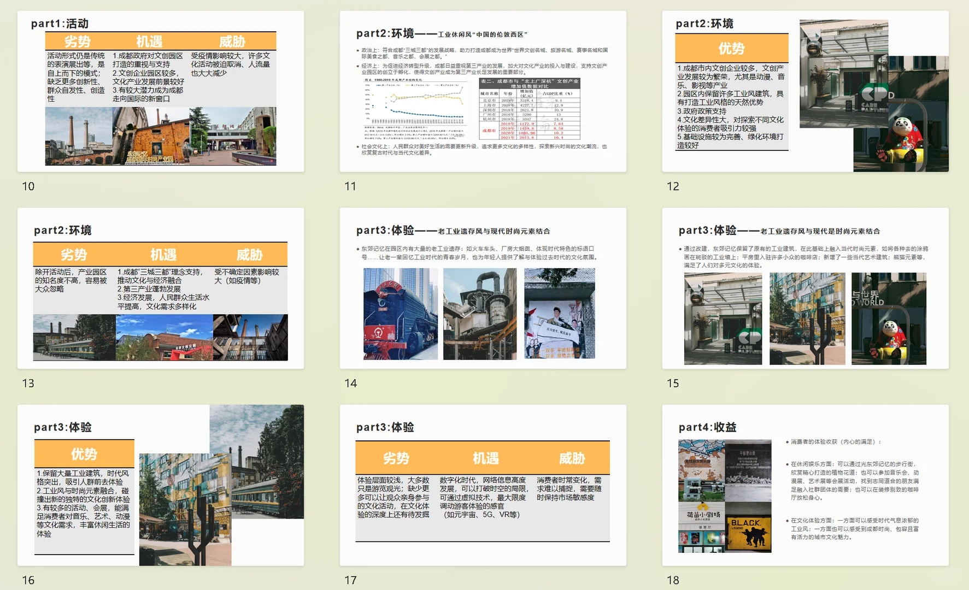Click the 劣势 header on slide 10

[x=78, y=42]
